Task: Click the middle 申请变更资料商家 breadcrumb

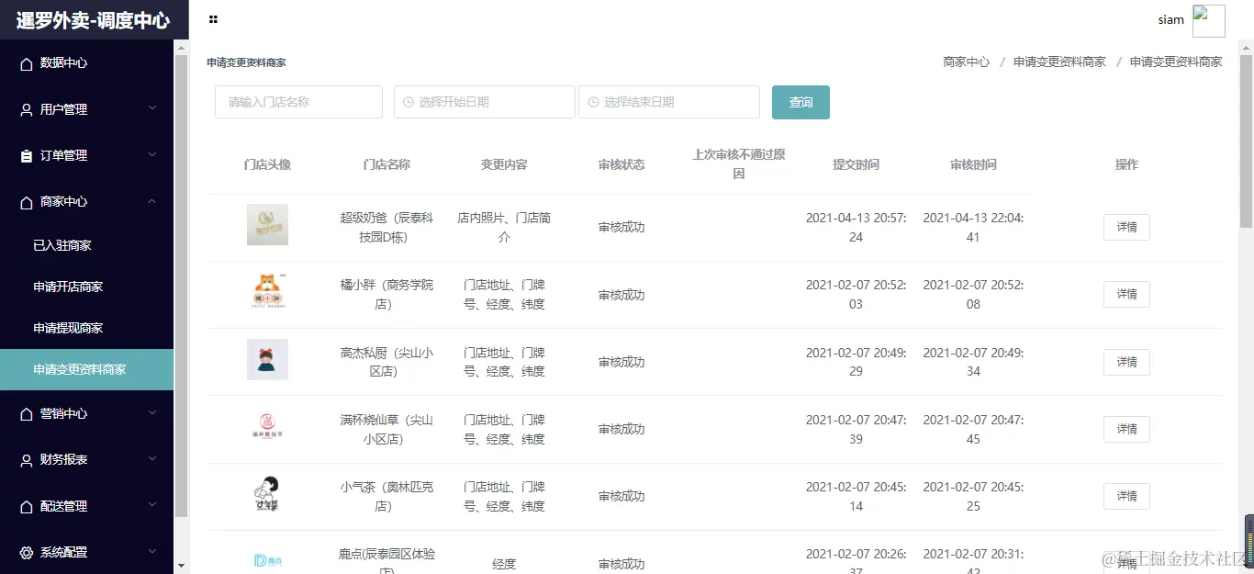Action: 1059,62
